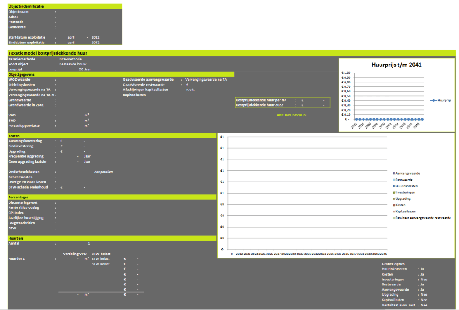Select the 'BTW belast' cell in Huurder 1 row
The height and width of the screenshot is (310, 459).
[101, 259]
